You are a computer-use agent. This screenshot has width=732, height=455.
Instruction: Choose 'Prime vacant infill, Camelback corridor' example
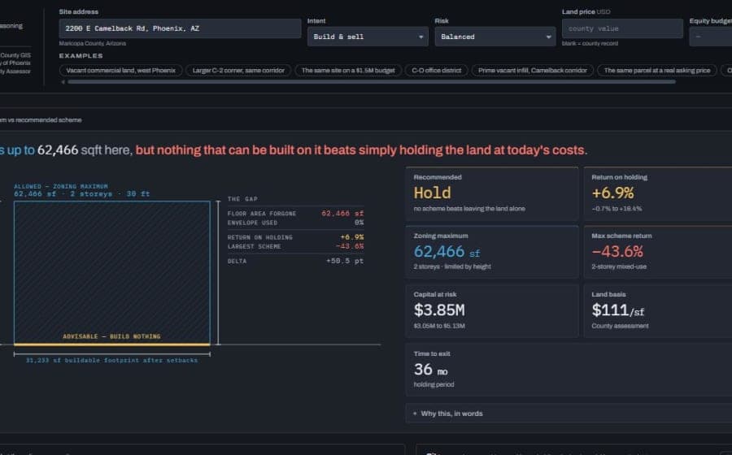pos(533,71)
